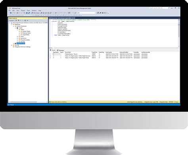Expand the Graph Tables folder
Image resolution: width=188 pixels, height=155 pixels.
point(19,35)
